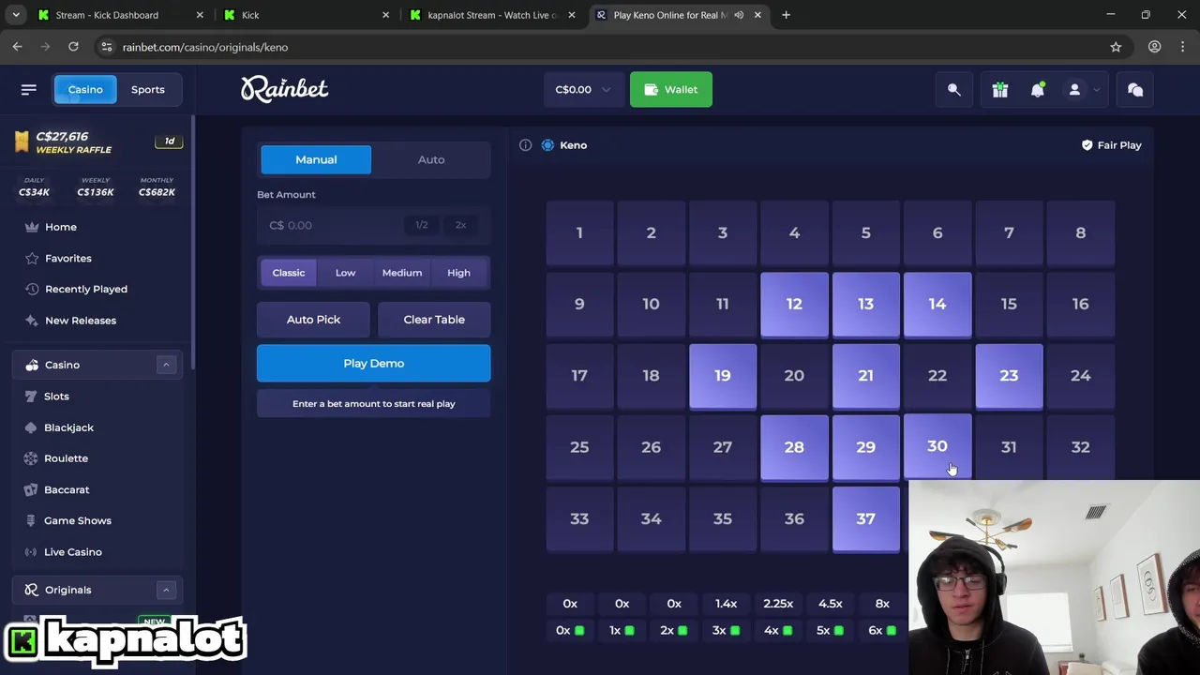Open the gift rewards icon
The height and width of the screenshot is (675, 1200).
pyautogui.click(x=1000, y=89)
